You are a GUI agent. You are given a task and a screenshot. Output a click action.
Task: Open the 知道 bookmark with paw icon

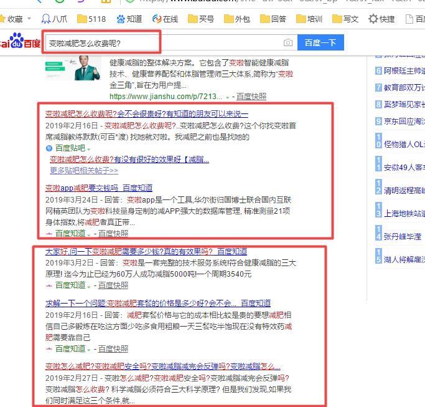pyautogui.click(x=129, y=19)
